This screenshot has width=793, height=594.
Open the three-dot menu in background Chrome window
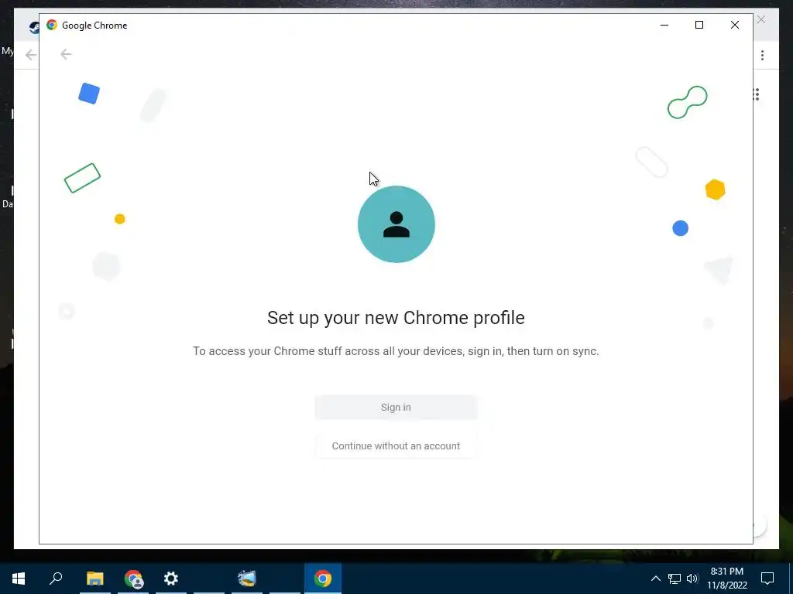click(x=762, y=55)
